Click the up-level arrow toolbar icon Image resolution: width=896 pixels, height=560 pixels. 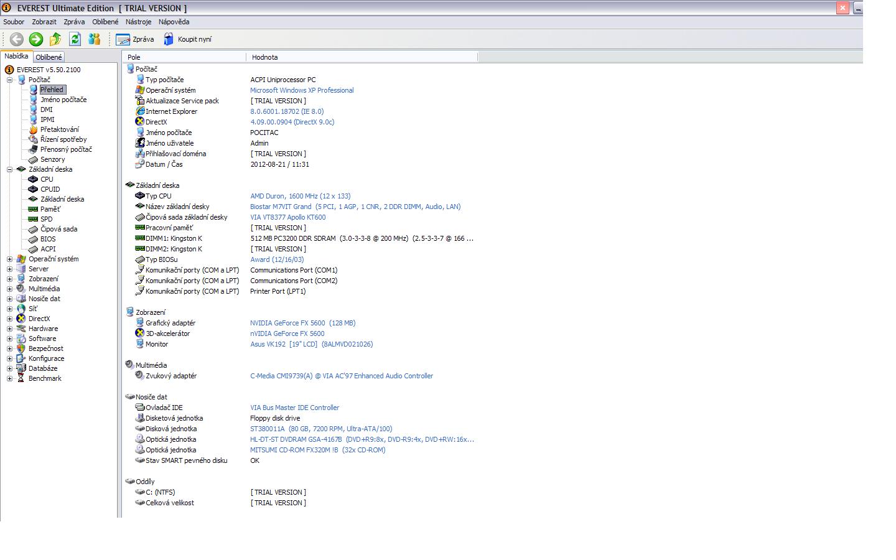pos(55,39)
